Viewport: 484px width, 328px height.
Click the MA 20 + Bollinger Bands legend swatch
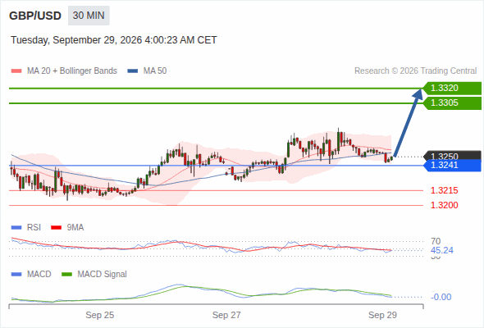pos(16,71)
